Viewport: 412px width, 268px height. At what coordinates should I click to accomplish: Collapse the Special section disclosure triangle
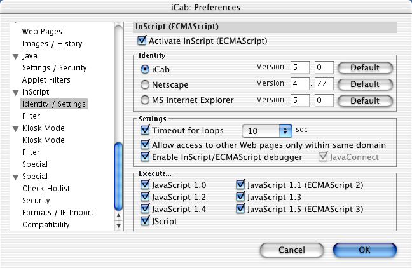coord(16,177)
